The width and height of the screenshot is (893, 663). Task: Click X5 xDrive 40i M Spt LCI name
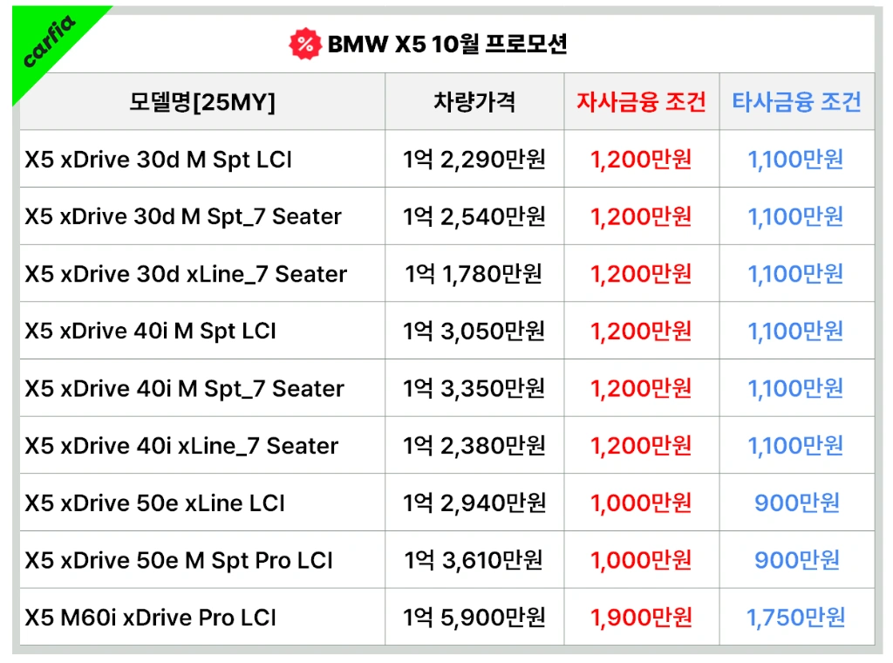pos(150,331)
